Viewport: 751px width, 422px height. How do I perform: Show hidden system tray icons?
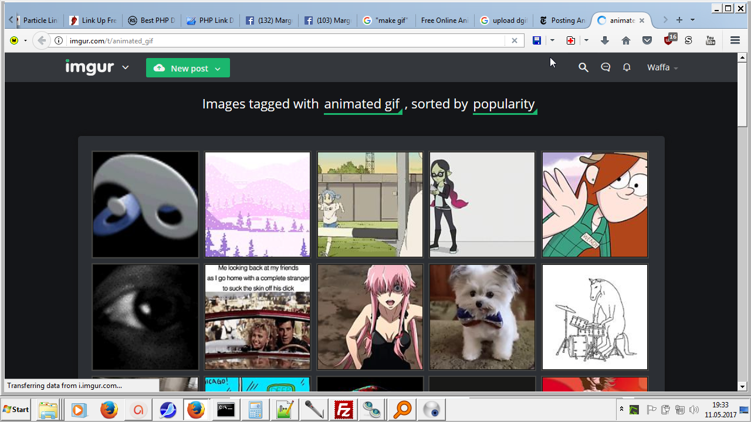coord(621,409)
